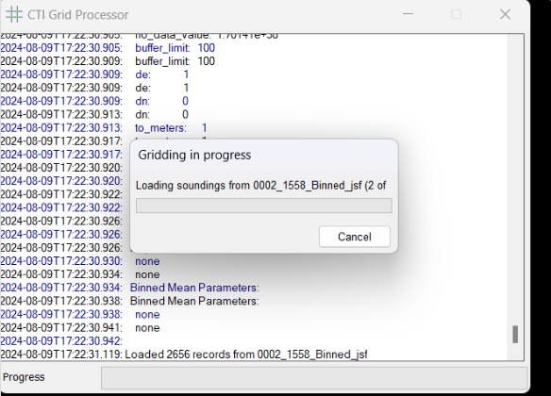Viewport: 551px width, 396px height.
Task: Click the 'to_meters: 1' log entry
Action: tap(104, 128)
